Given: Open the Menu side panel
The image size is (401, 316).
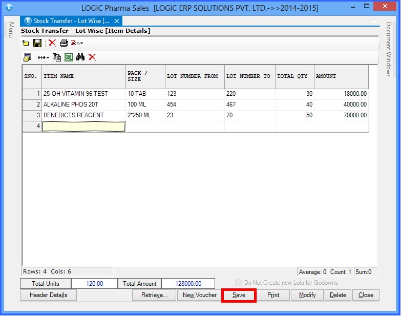Looking at the screenshot, I should 11,30.
